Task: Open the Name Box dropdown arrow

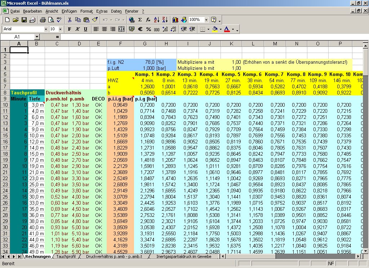Action: point(37,37)
